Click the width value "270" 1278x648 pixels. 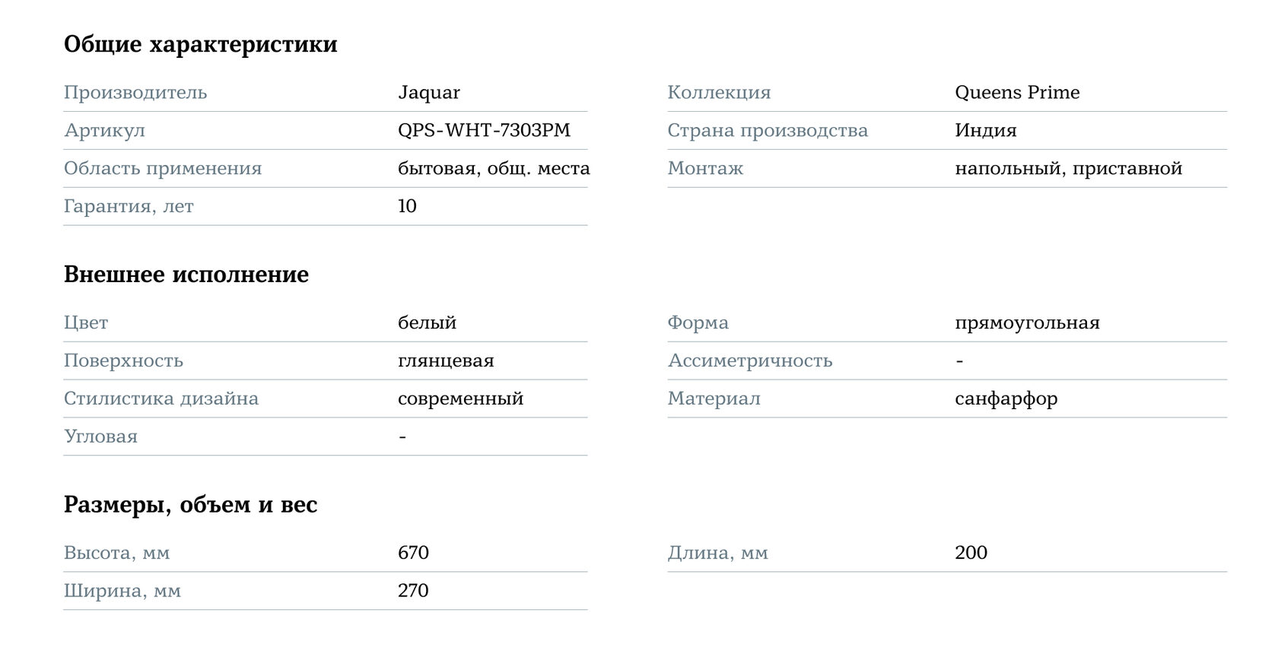(413, 591)
